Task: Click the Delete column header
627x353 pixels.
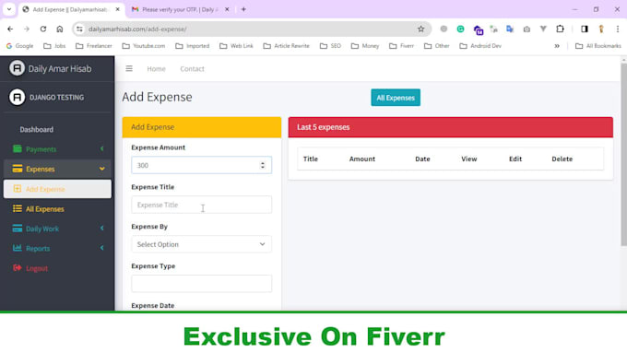Action: 562,159
